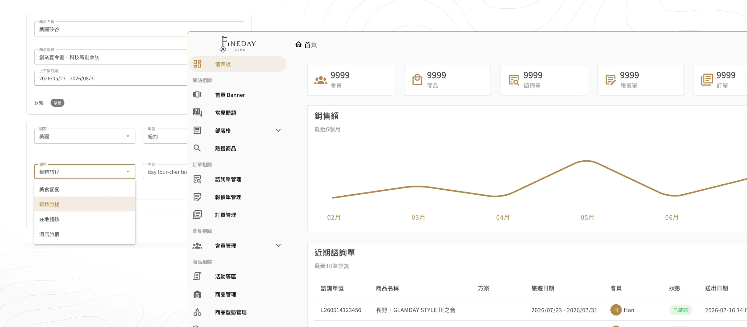
Task: Open the 地區 dropdown showing 紐約
Action: click(165, 136)
